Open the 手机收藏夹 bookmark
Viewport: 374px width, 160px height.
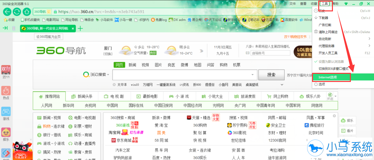click(30, 20)
